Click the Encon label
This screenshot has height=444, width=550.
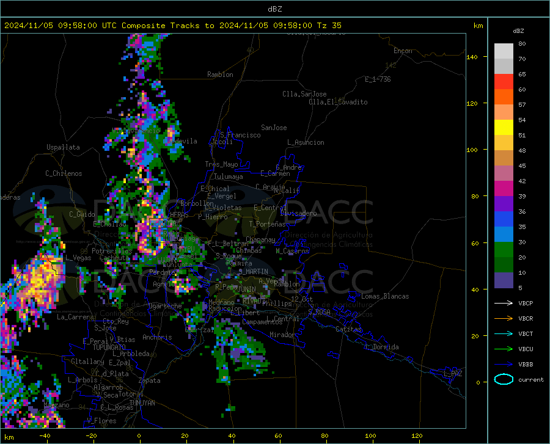(x=403, y=51)
